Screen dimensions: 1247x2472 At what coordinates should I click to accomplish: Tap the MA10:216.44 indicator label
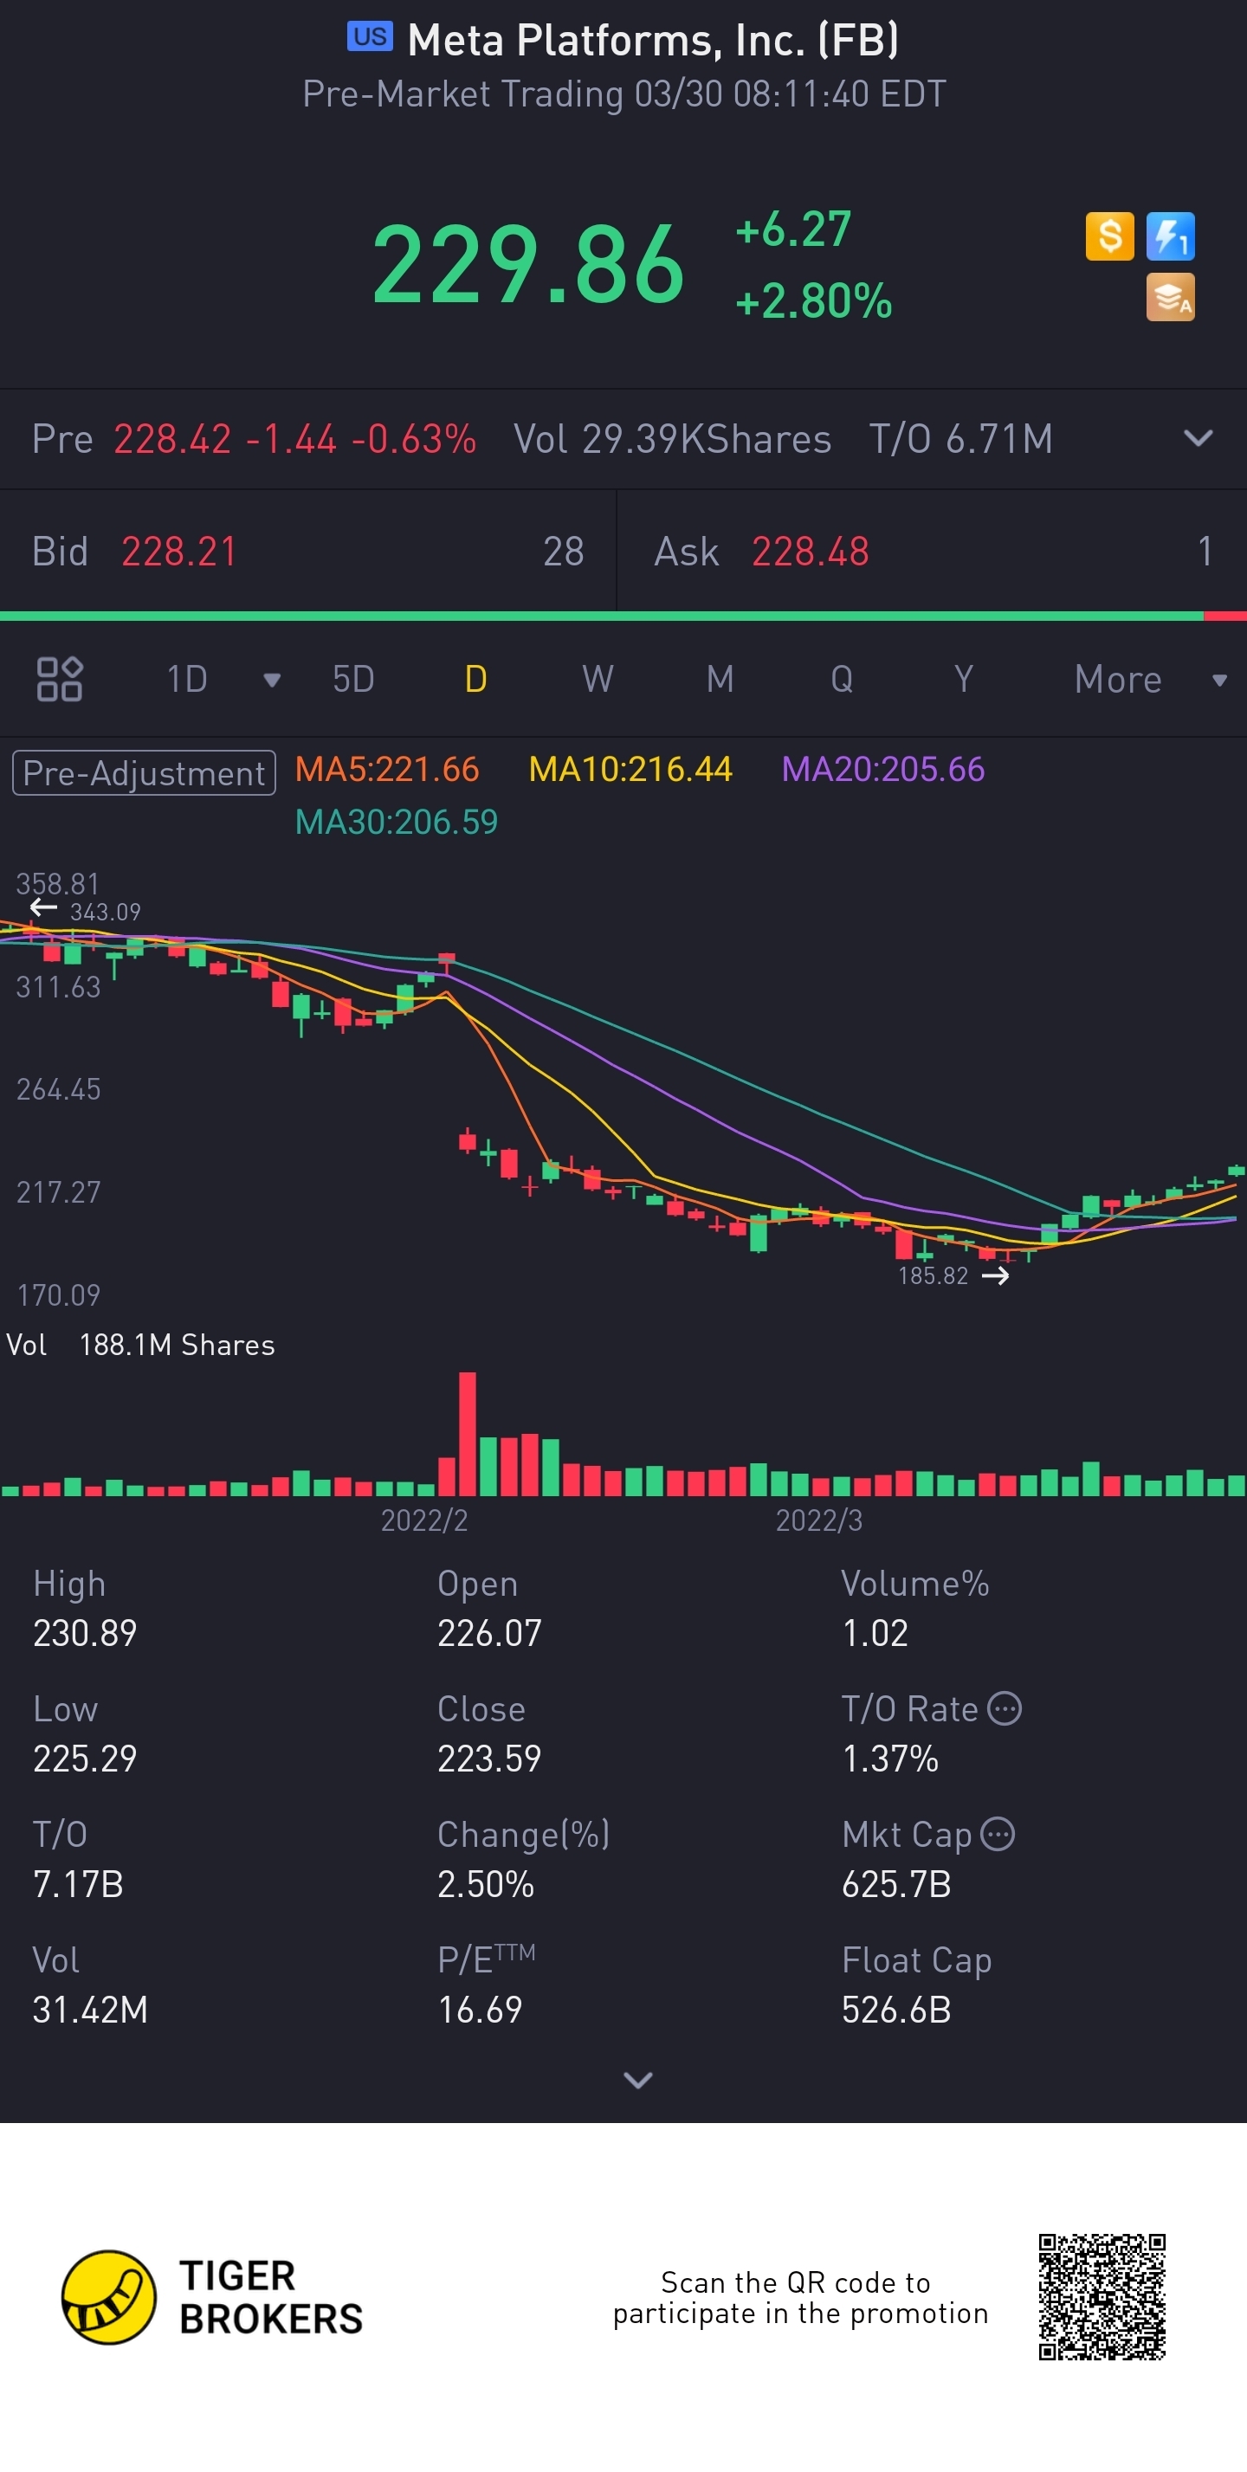pyautogui.click(x=630, y=770)
